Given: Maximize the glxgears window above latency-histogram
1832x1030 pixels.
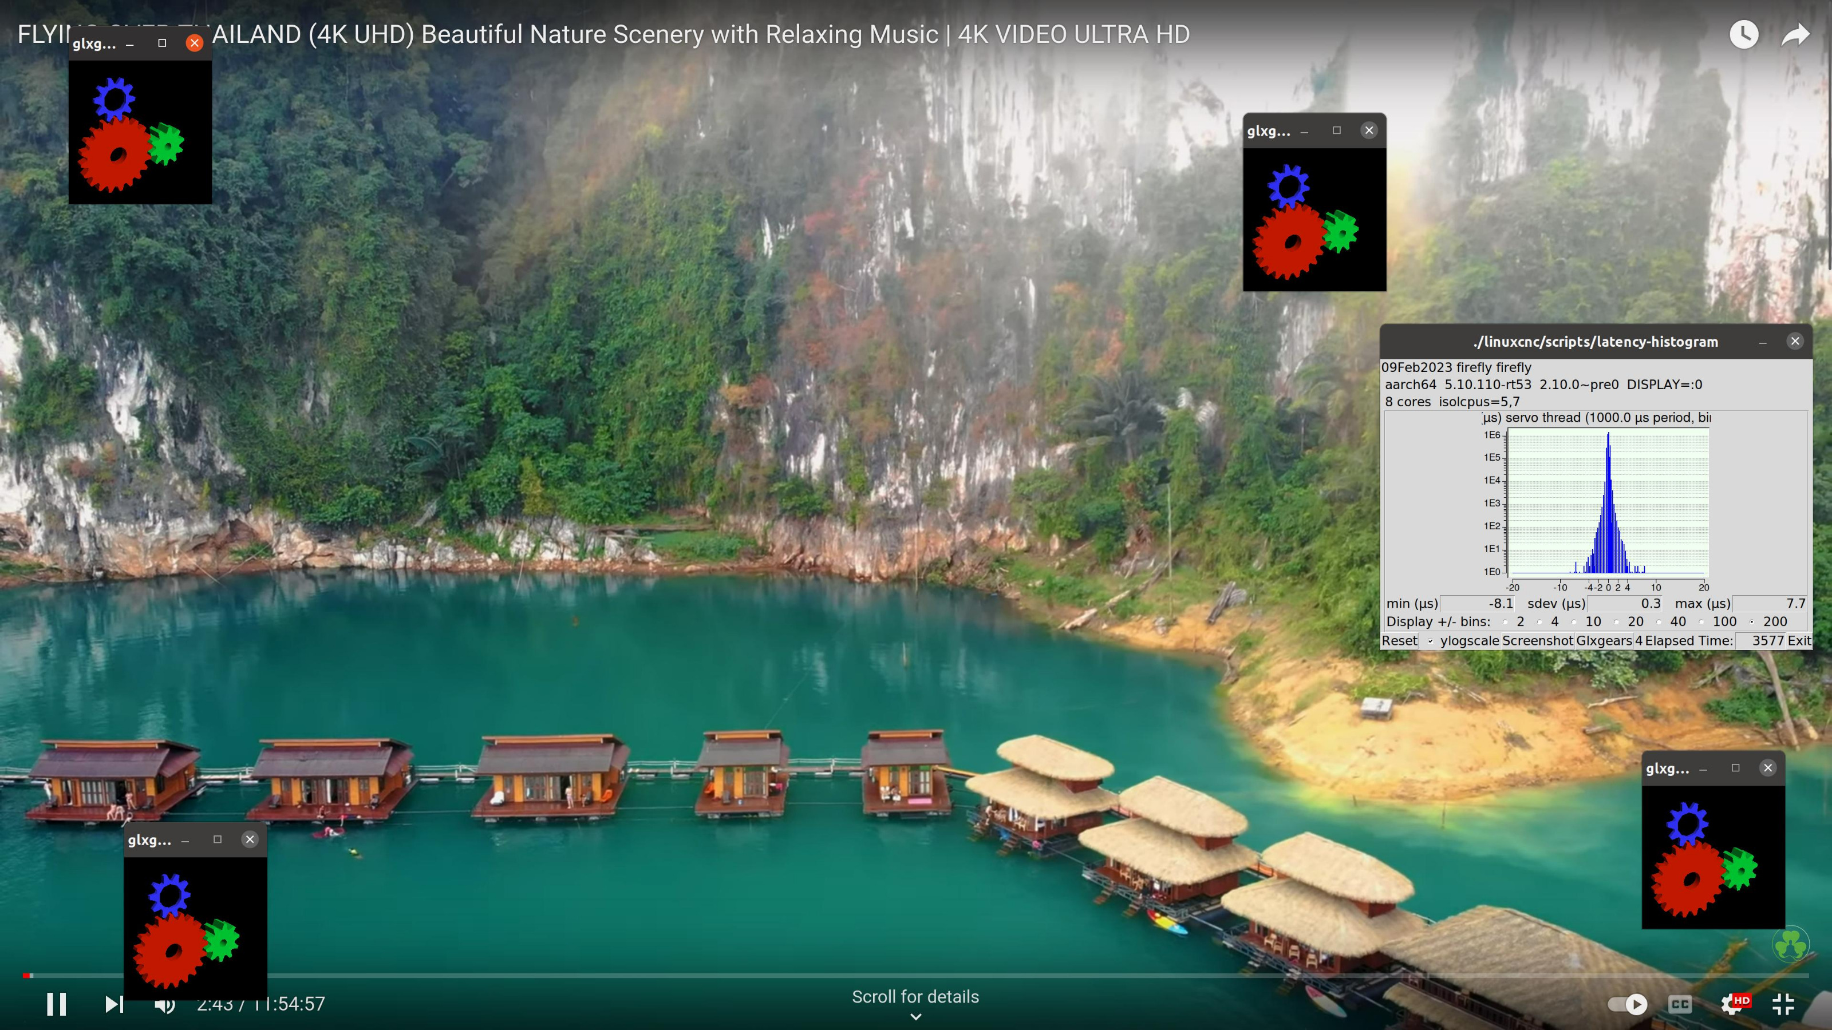Looking at the screenshot, I should pos(1336,130).
